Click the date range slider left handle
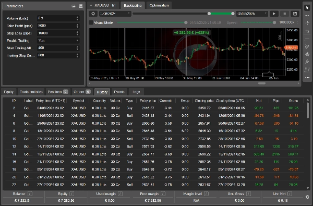313x206 pixels. (209, 14)
